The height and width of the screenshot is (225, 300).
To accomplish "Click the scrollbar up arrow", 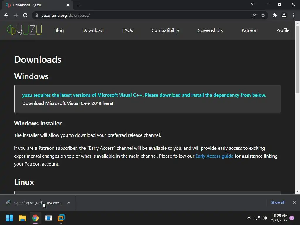I will [x=297, y=23].
